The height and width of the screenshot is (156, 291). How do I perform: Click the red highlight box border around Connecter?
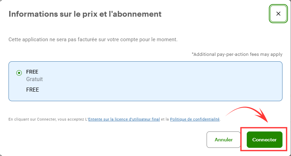point(242,140)
